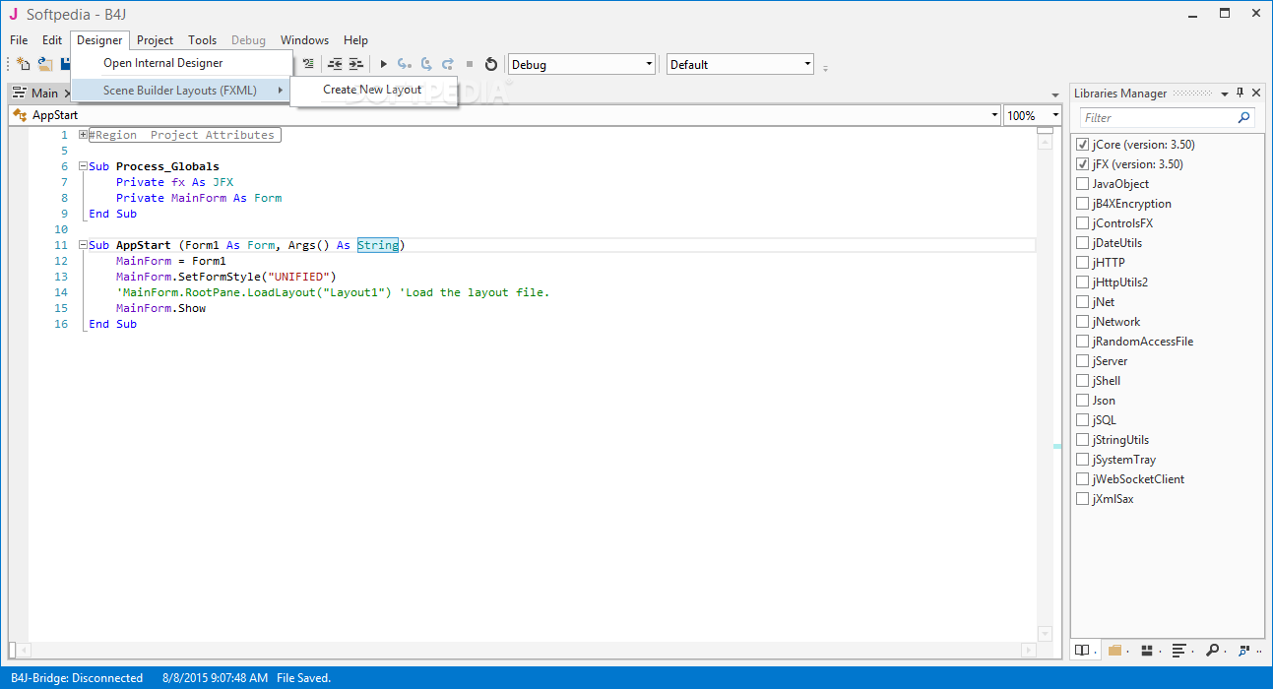
Task: Uncheck the jFX library checkbox
Action: click(1083, 164)
